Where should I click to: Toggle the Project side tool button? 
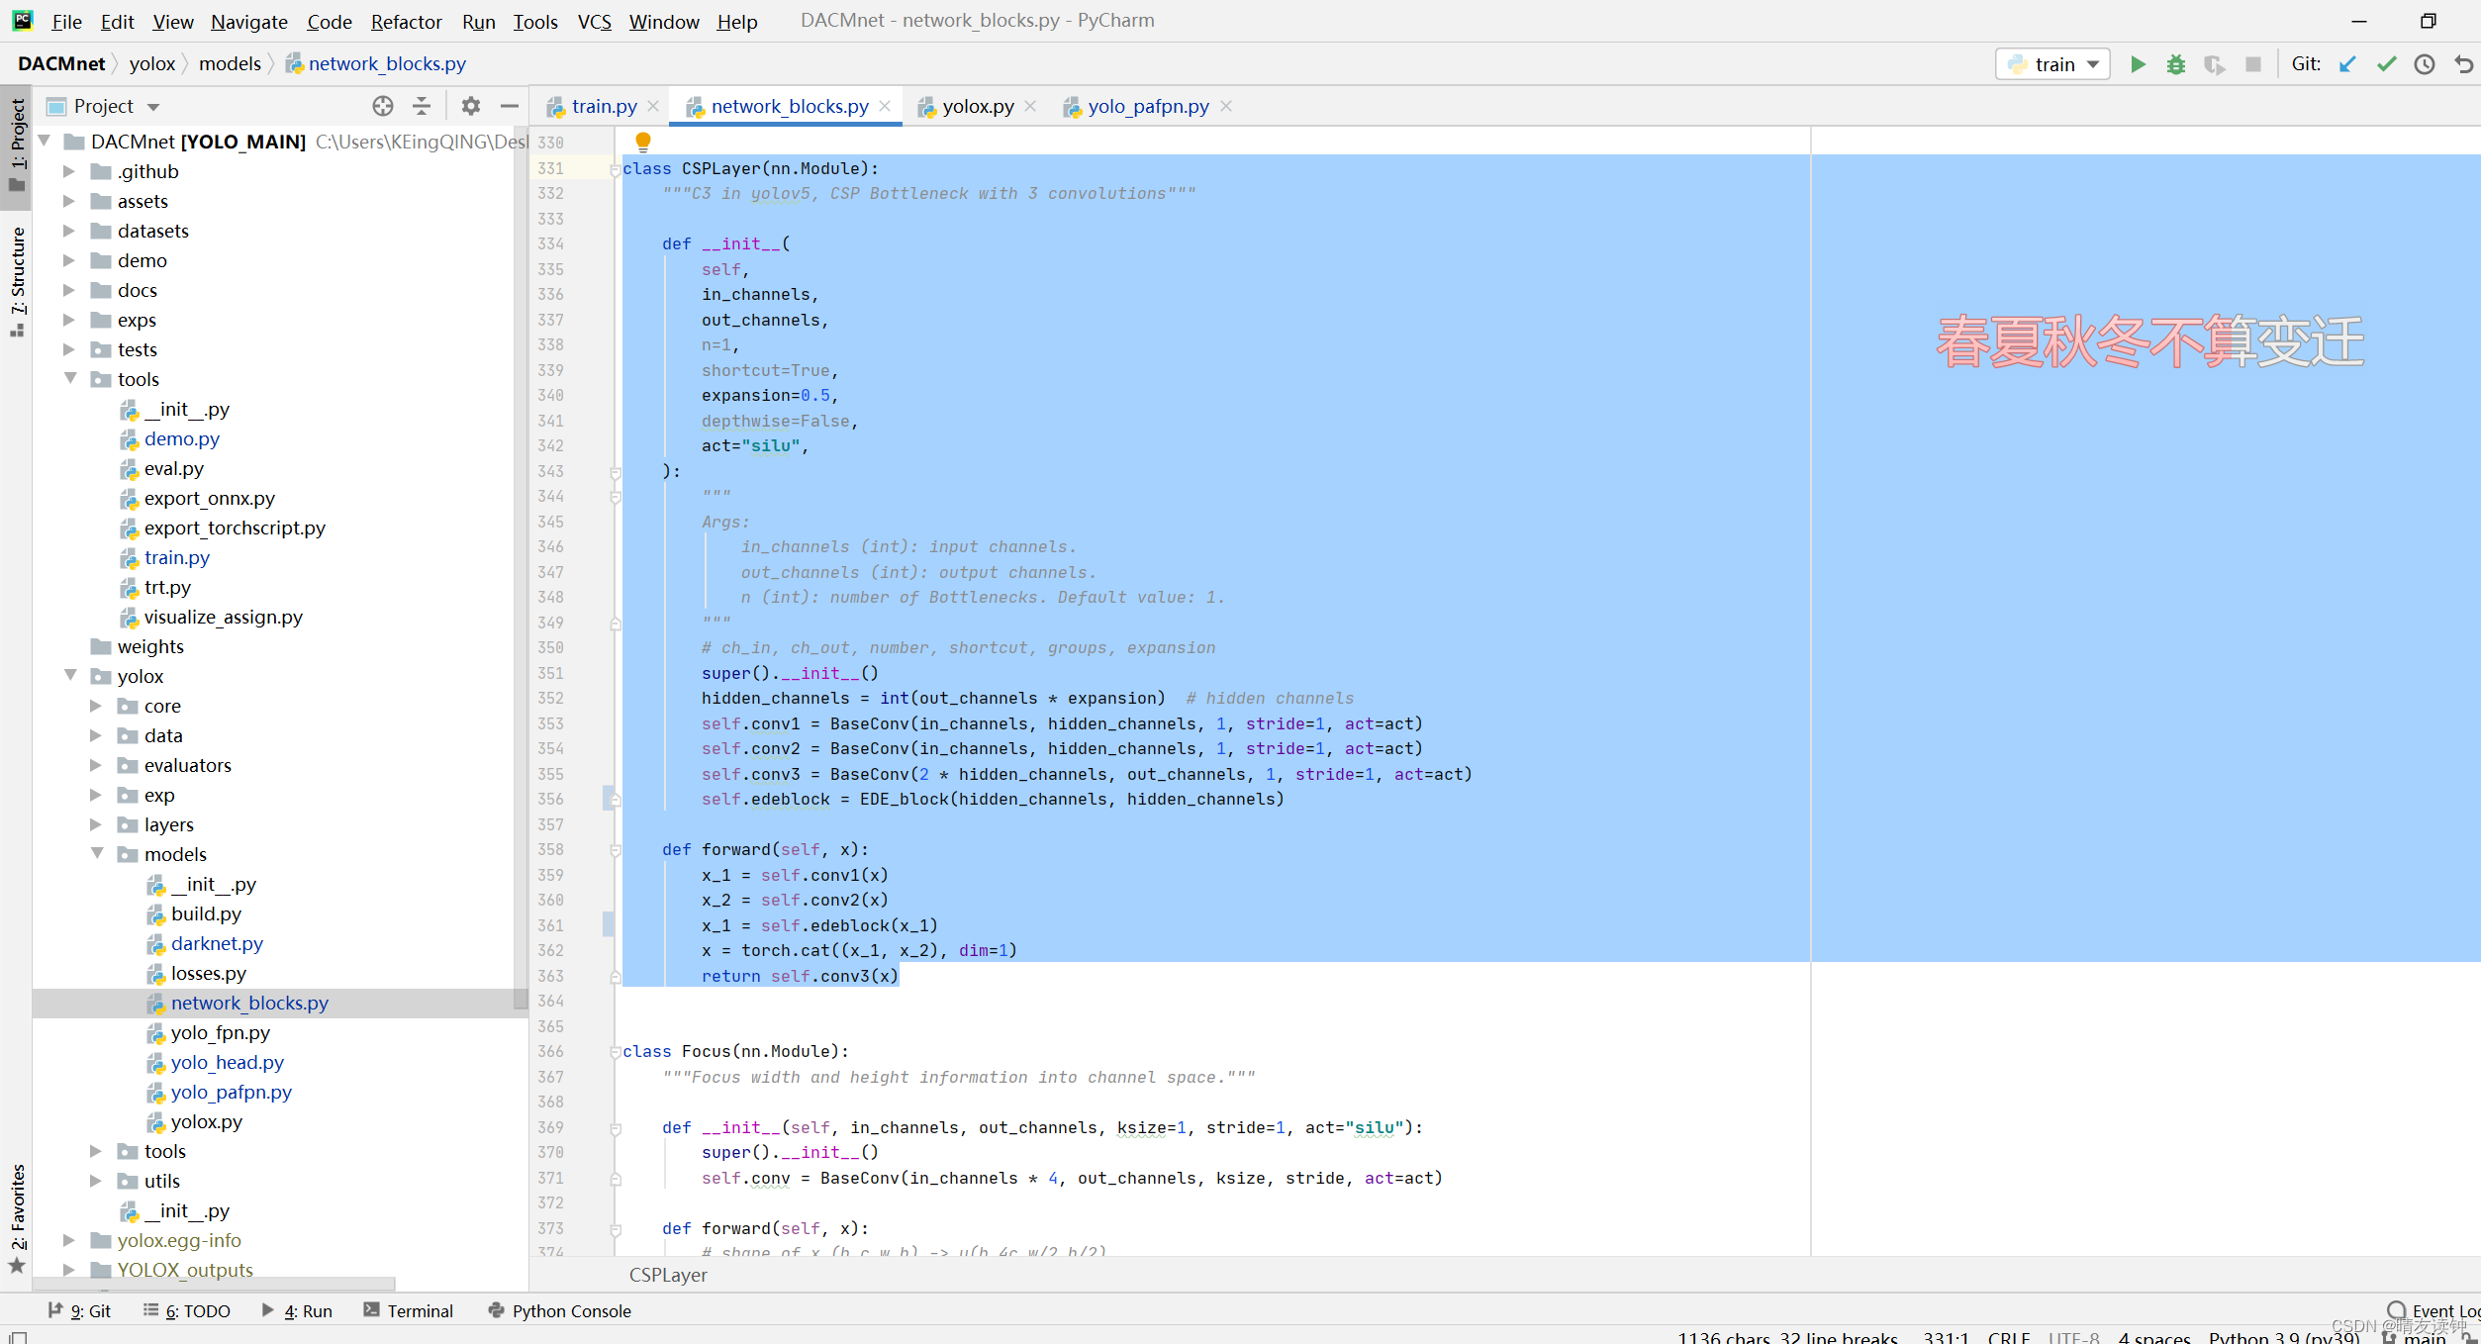click(17, 146)
